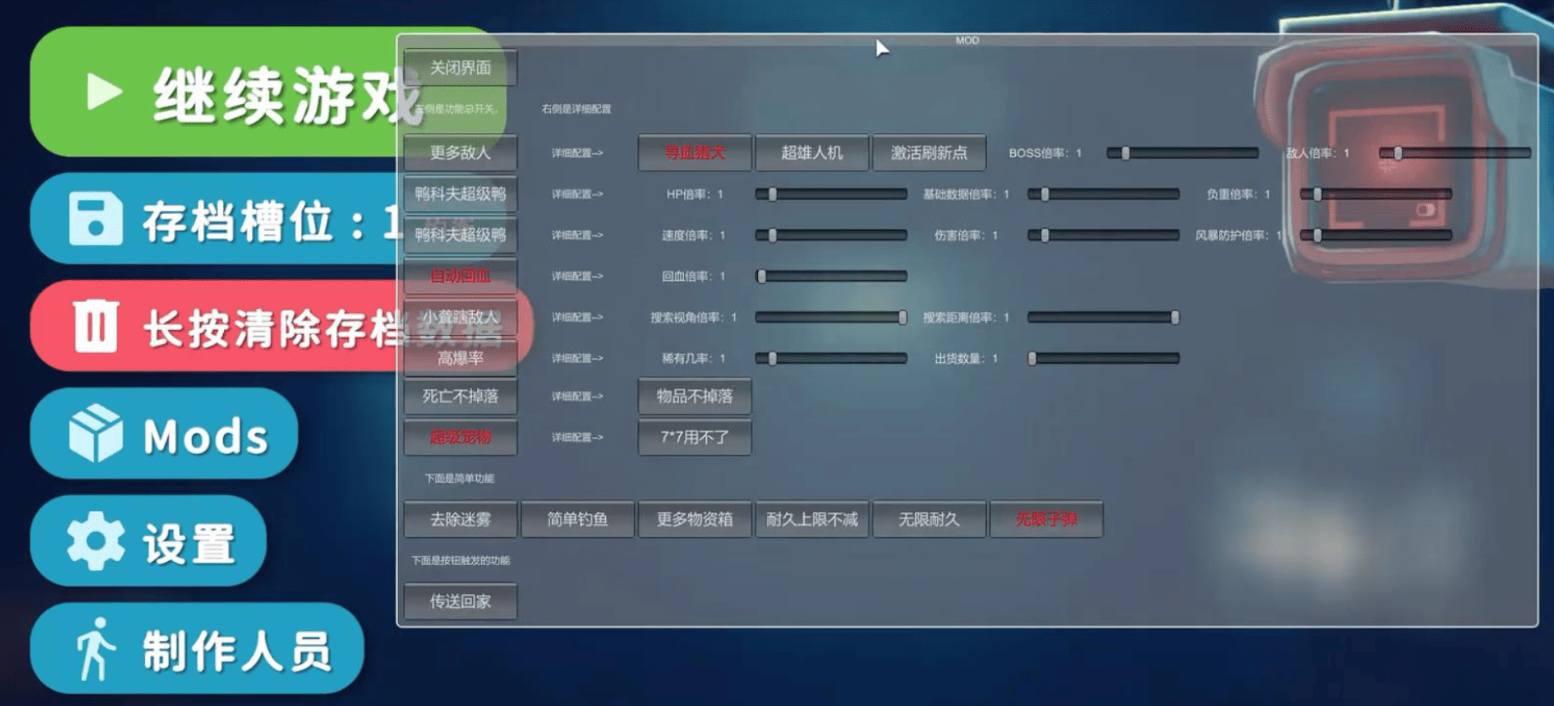
Task: Disable the 自动回血 function
Action: [460, 276]
